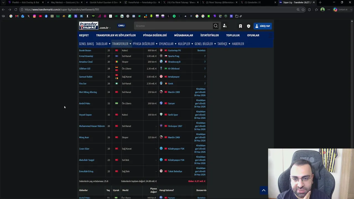Open the detailed person search icon
354x199 pixels.
[225, 26]
